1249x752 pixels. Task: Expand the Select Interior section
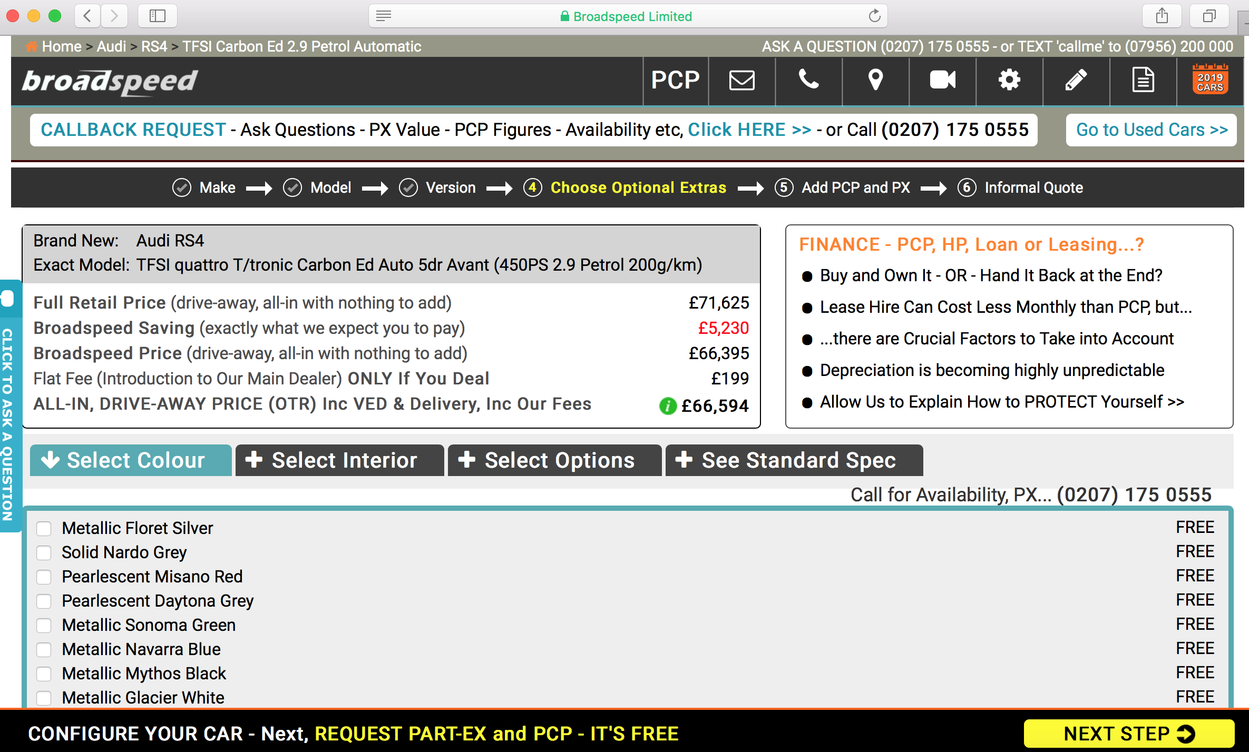coord(339,460)
